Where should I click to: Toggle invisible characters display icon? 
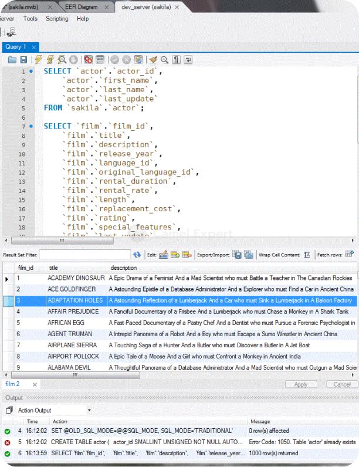coord(176,60)
